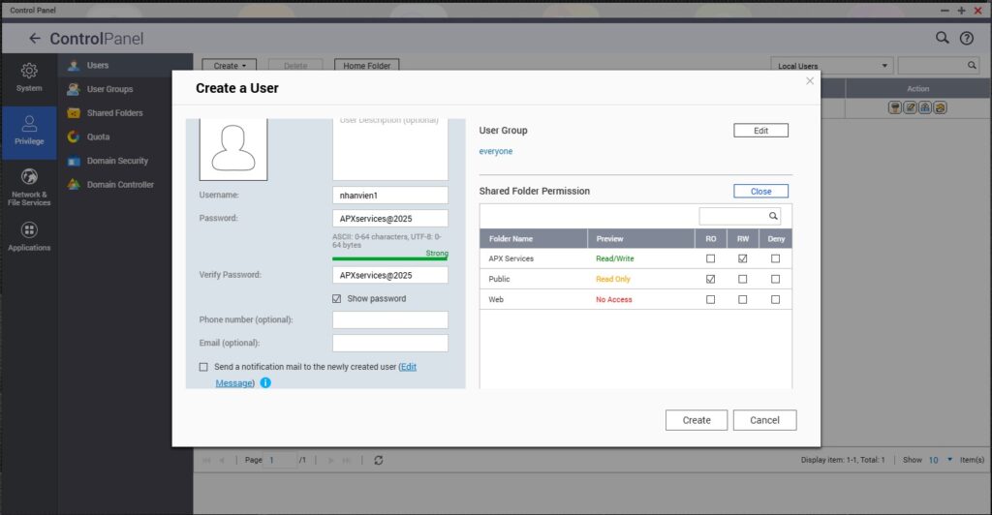
Task: Open the User Groups menu item
Action: point(125,89)
